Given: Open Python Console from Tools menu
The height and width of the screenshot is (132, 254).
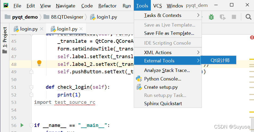Looking at the screenshot, I should [x=163, y=79].
